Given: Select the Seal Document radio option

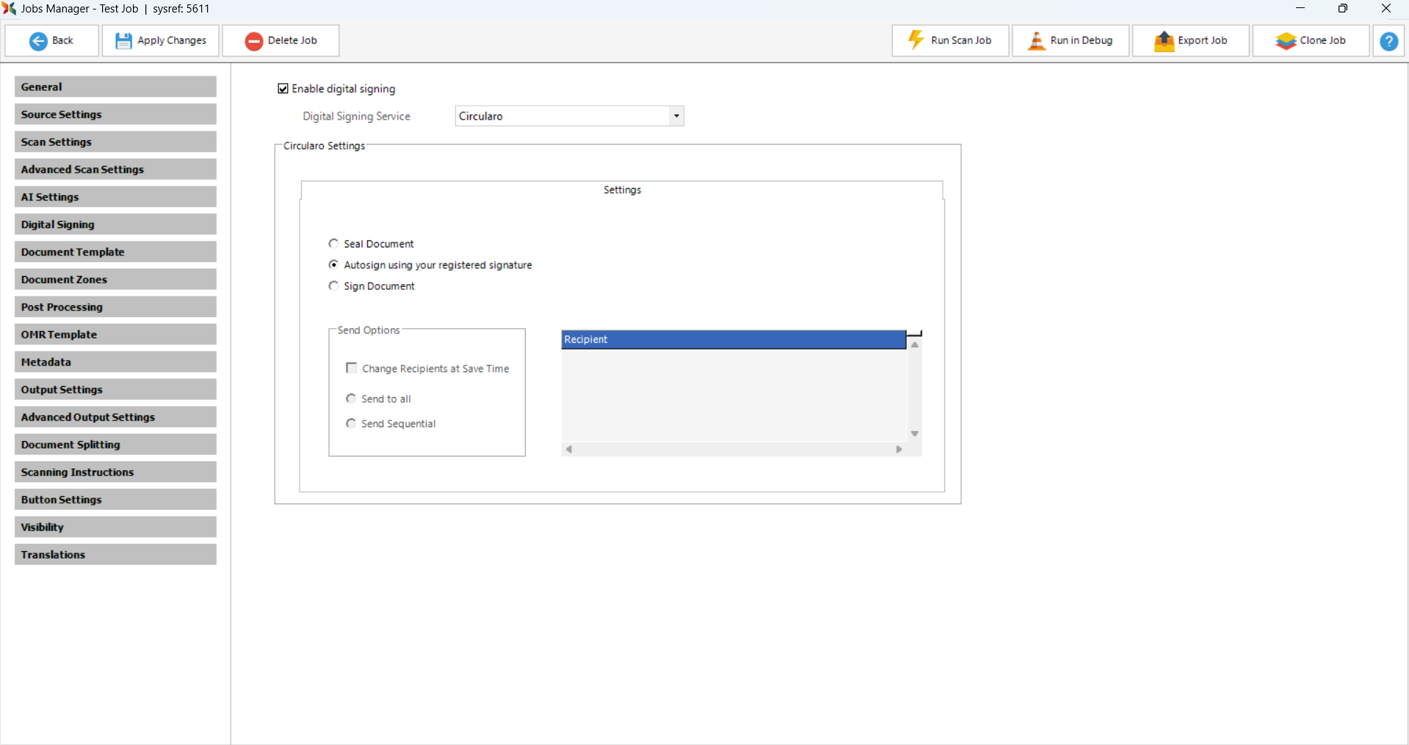Looking at the screenshot, I should (x=334, y=244).
